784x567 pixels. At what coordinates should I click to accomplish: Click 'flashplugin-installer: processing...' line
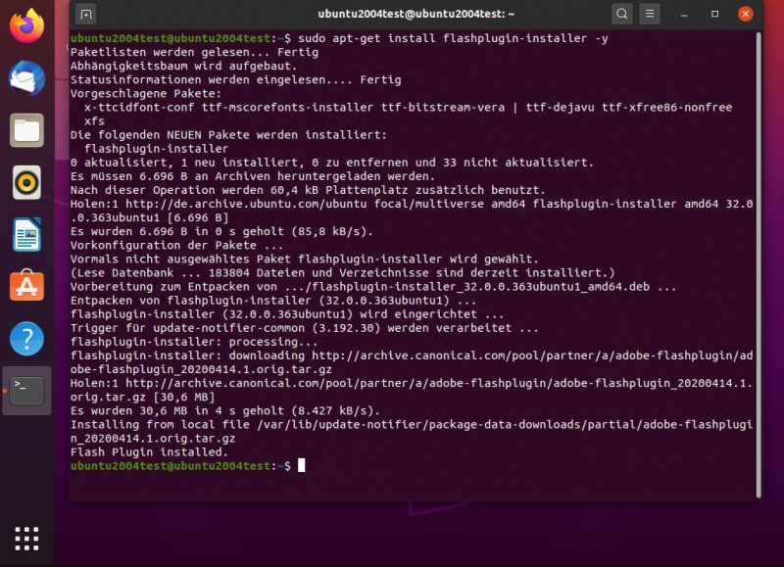tap(194, 342)
